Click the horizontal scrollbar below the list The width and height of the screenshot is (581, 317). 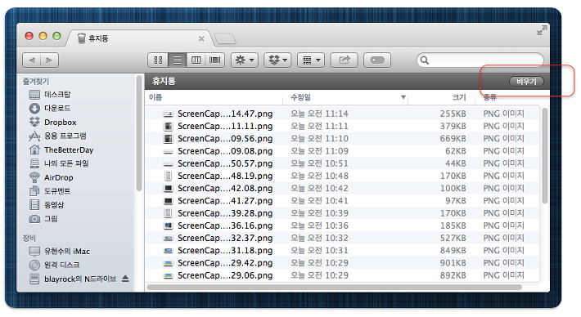[x=334, y=287]
